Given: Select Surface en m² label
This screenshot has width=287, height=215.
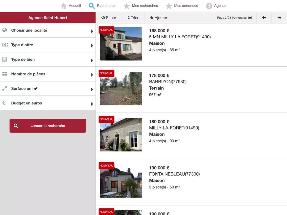Looking at the screenshot, I should [24, 89].
